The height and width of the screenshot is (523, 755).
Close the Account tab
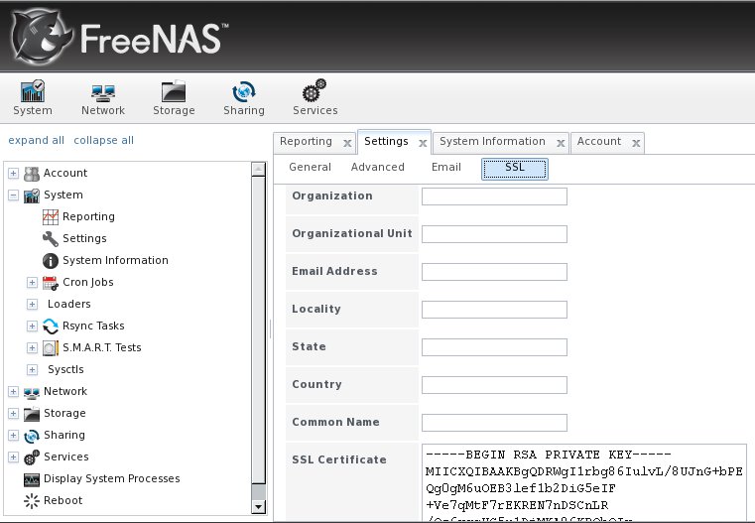pyautogui.click(x=636, y=143)
